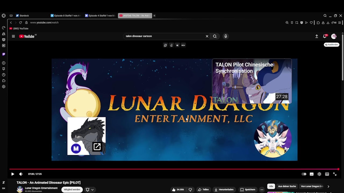Open TALON Pilot Chinesische Synchronisation end card
Image resolution: width=344 pixels, height=193 pixels.
(252, 81)
